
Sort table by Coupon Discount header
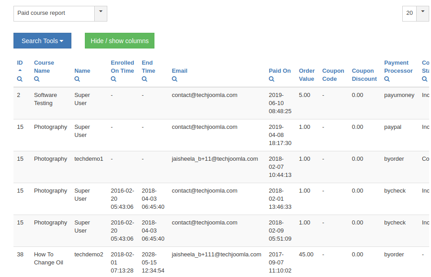coord(364,75)
